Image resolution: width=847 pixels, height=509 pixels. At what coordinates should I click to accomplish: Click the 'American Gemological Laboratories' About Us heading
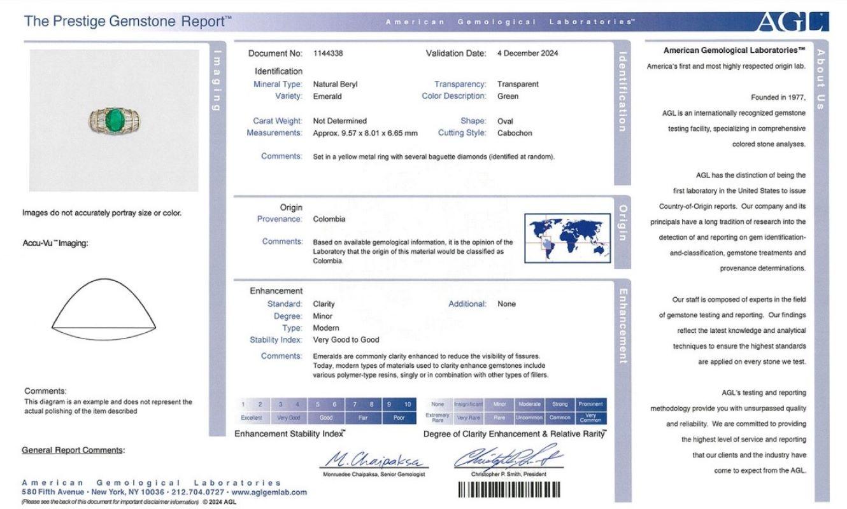[735, 50]
